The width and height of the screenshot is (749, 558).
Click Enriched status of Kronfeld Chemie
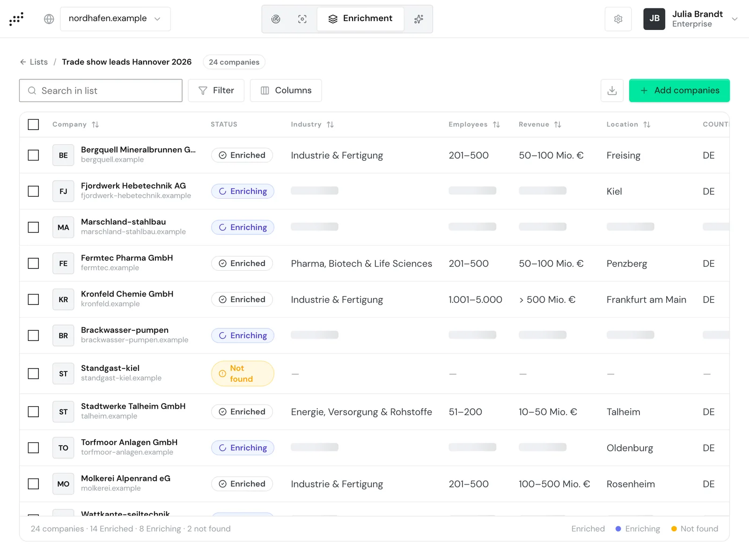tap(242, 299)
